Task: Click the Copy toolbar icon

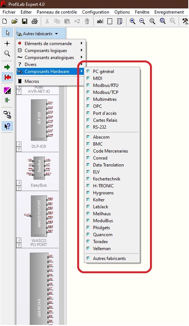Action: tap(57, 21)
